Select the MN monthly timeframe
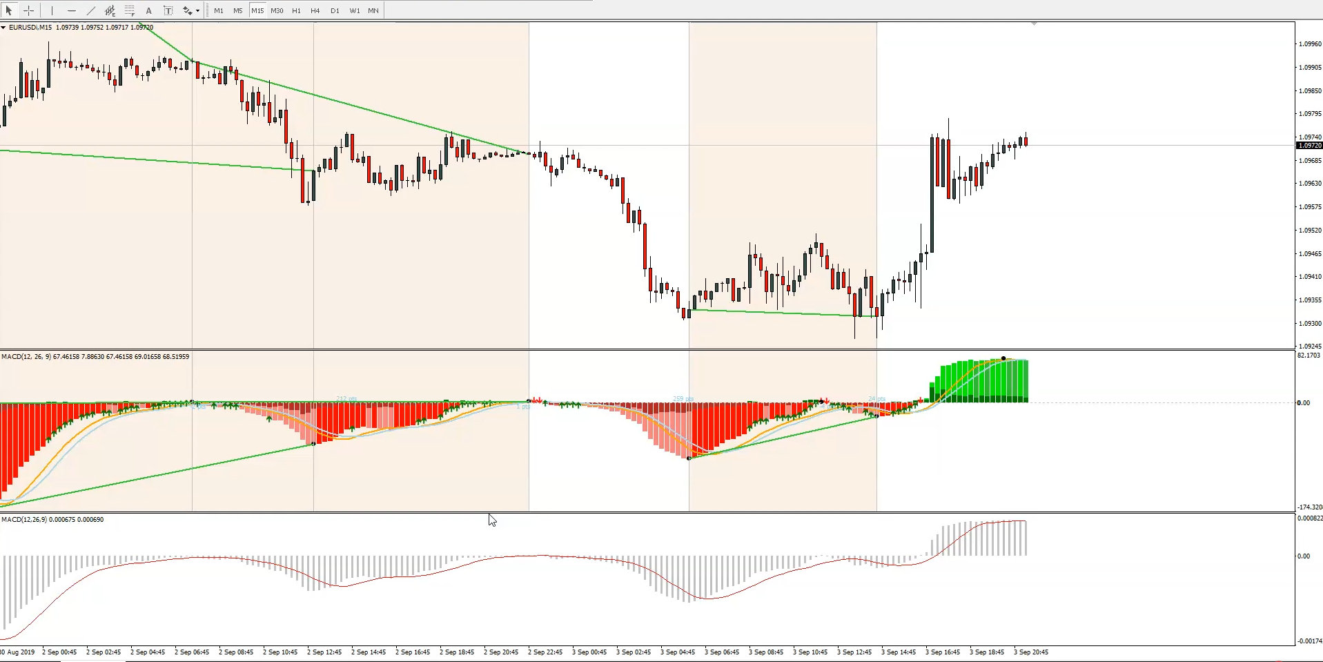 click(373, 10)
